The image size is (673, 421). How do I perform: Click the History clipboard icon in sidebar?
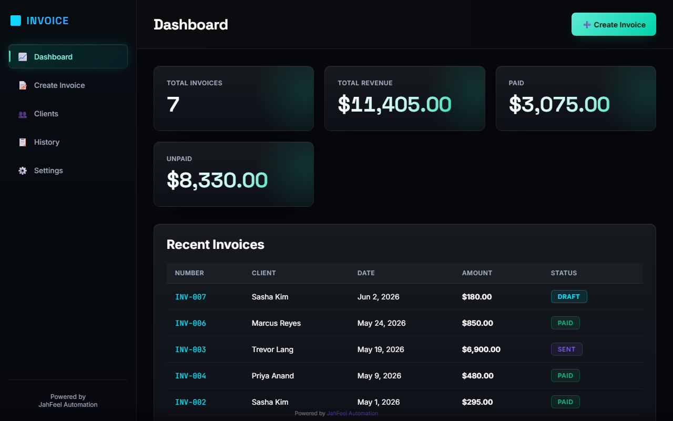pos(23,142)
